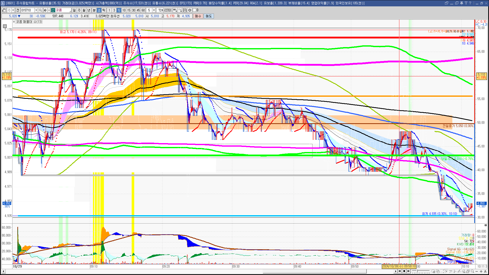This screenshot has height=275, width=489.
Task: Click the 매도 sell button
Action: coord(209,16)
